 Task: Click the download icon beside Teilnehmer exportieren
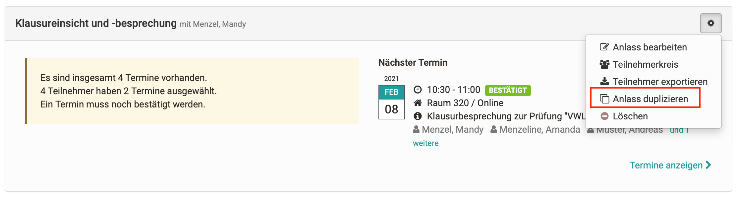[x=604, y=82]
